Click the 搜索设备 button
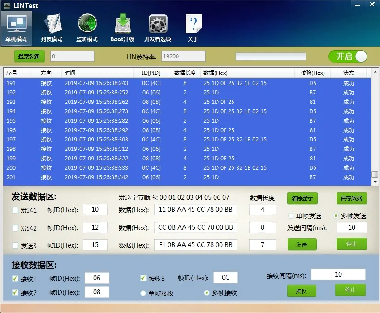 click(x=29, y=56)
